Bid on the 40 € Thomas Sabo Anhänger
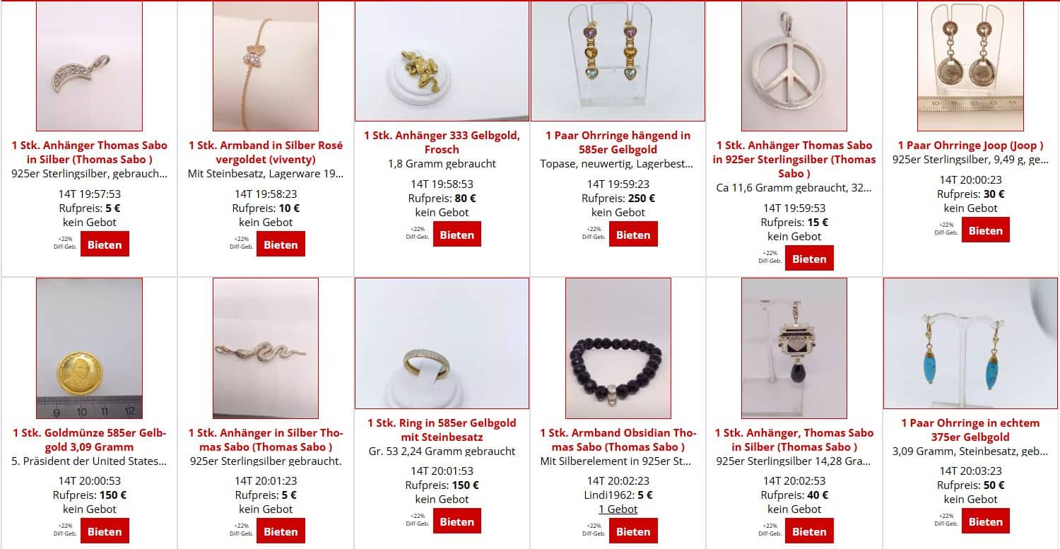 (809, 531)
